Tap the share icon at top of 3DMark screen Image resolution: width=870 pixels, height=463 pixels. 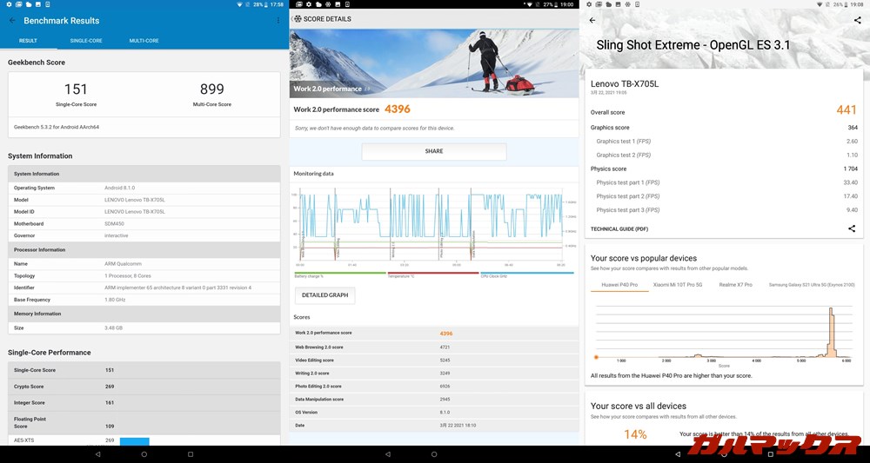coord(857,20)
